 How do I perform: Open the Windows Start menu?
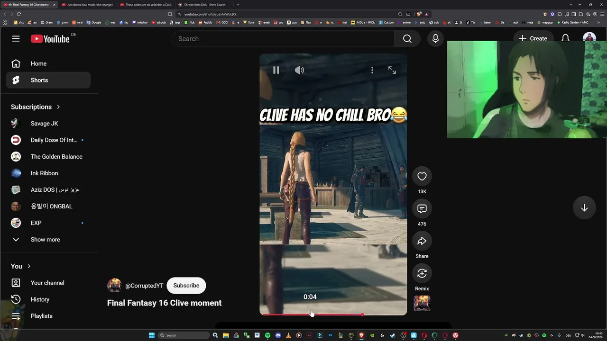[152, 335]
